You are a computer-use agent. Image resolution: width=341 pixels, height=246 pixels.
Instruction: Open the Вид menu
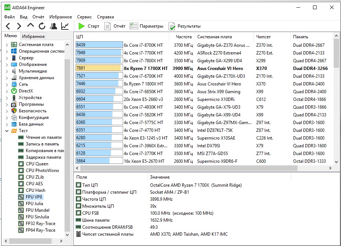coord(24,17)
